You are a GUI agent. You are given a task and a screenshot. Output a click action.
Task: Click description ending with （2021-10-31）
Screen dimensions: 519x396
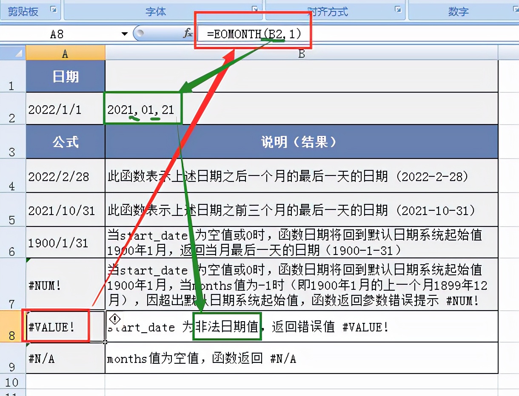pyautogui.click(x=301, y=210)
